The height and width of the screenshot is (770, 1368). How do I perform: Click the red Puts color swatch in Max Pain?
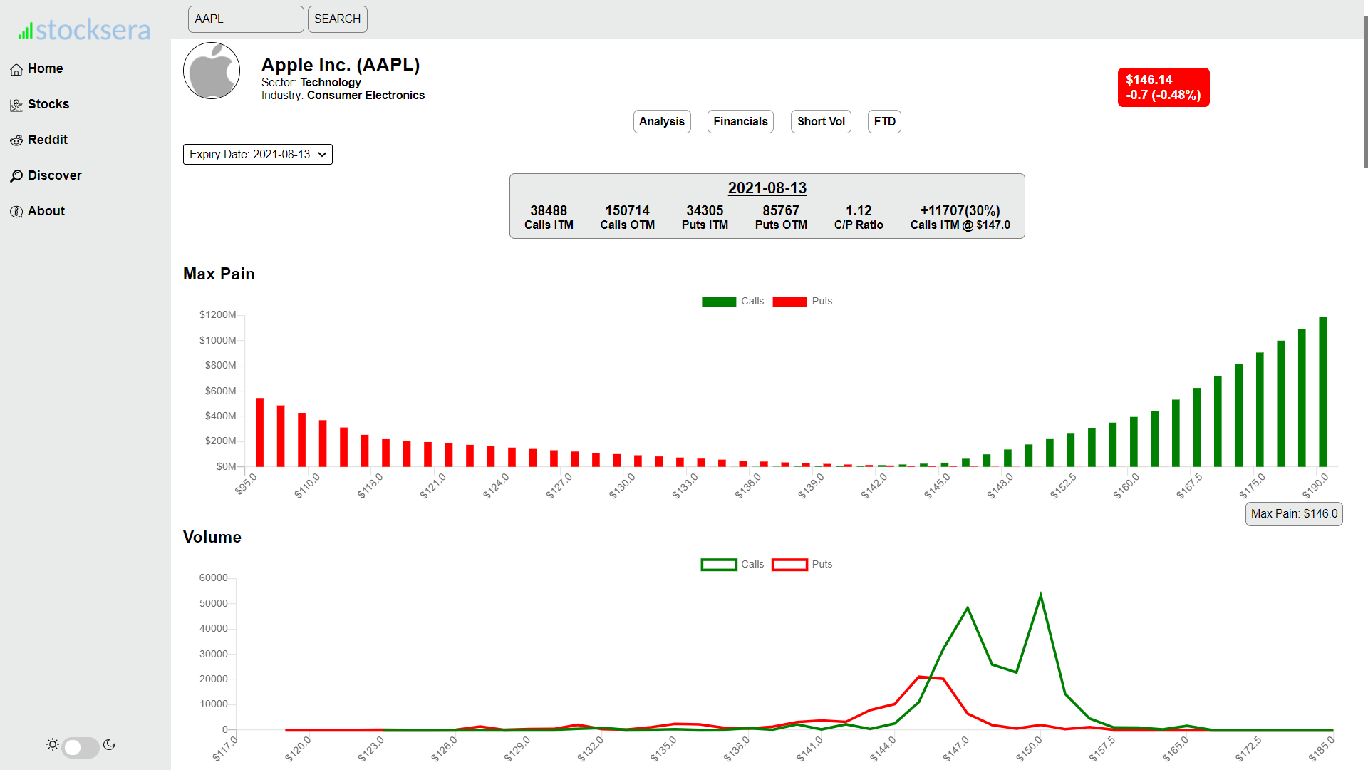(789, 301)
